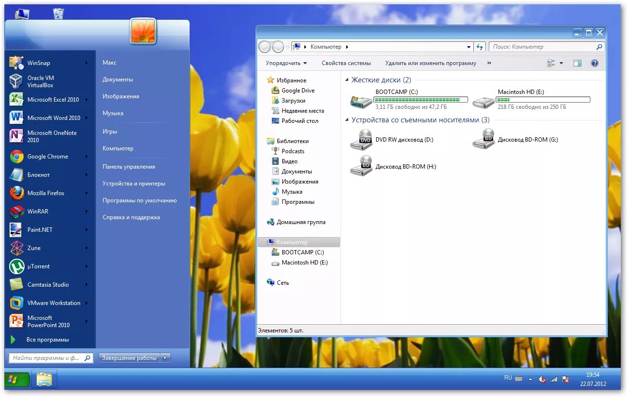
Task: Click the Найти программы search field
Action: click(x=51, y=358)
